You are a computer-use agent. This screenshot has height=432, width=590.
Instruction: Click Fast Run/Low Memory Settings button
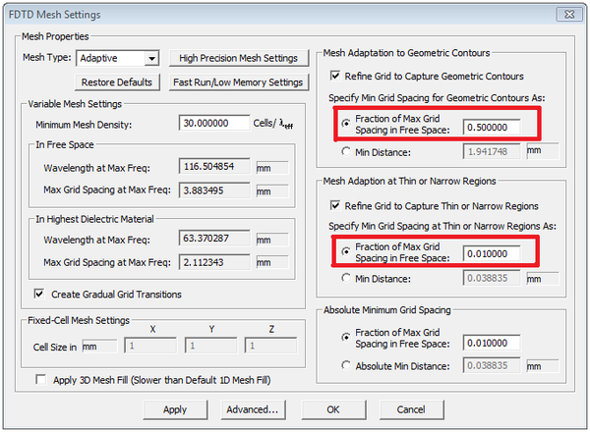coord(239,82)
